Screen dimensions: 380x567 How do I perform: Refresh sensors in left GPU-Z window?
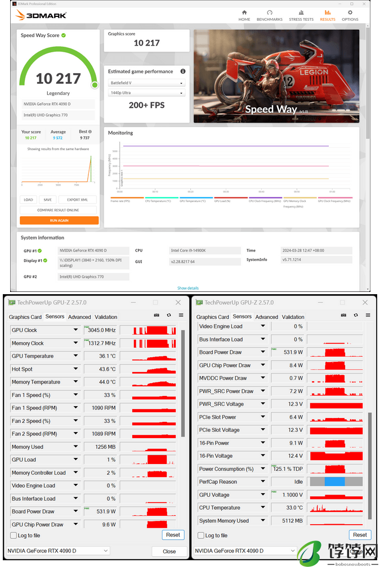169,315
